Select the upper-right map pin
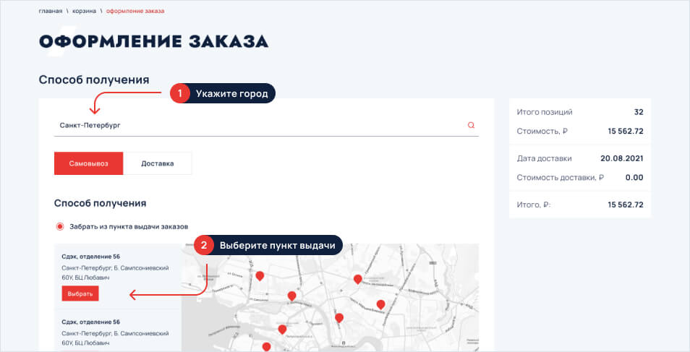Viewport: 690px width, 352px height. point(357,279)
